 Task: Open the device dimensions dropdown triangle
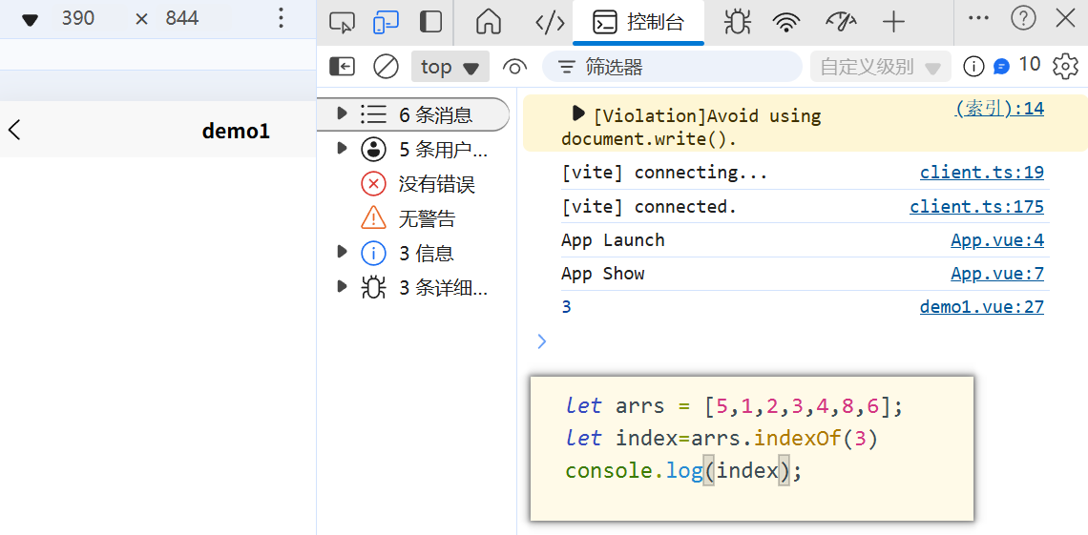coord(30,19)
